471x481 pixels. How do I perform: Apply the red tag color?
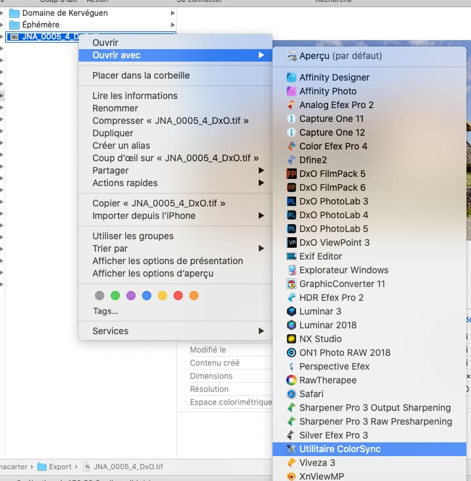coord(178,296)
